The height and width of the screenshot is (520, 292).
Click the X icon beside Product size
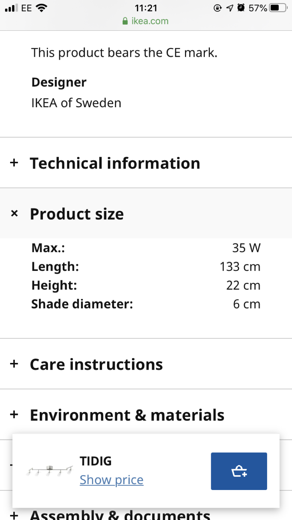tap(14, 214)
